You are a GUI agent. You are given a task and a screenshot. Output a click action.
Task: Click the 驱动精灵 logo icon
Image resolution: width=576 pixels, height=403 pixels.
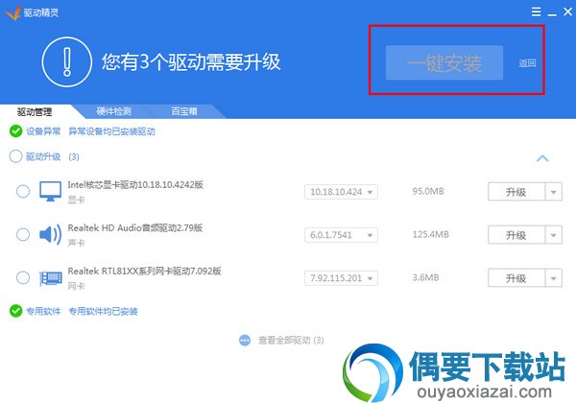click(13, 12)
